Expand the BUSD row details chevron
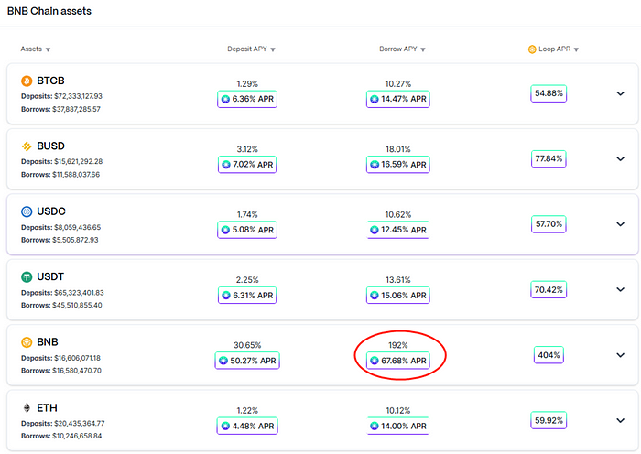 pos(620,158)
